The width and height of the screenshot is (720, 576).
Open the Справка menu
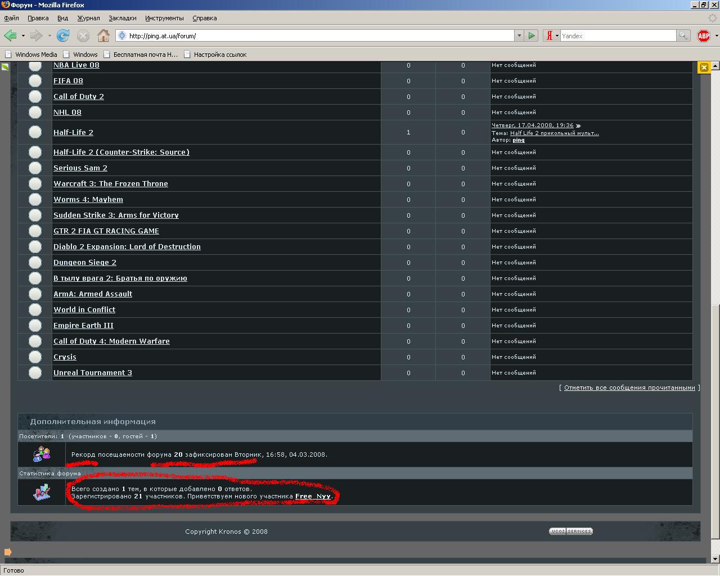[204, 18]
